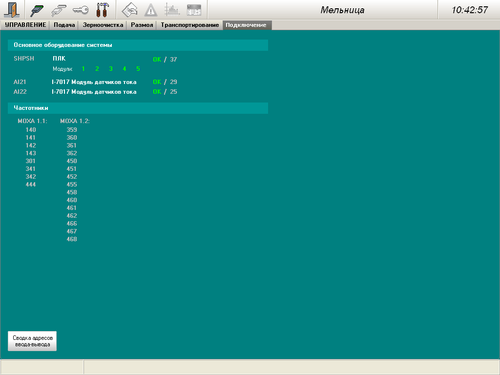Click the gray disconnect plug icon

(59, 10)
